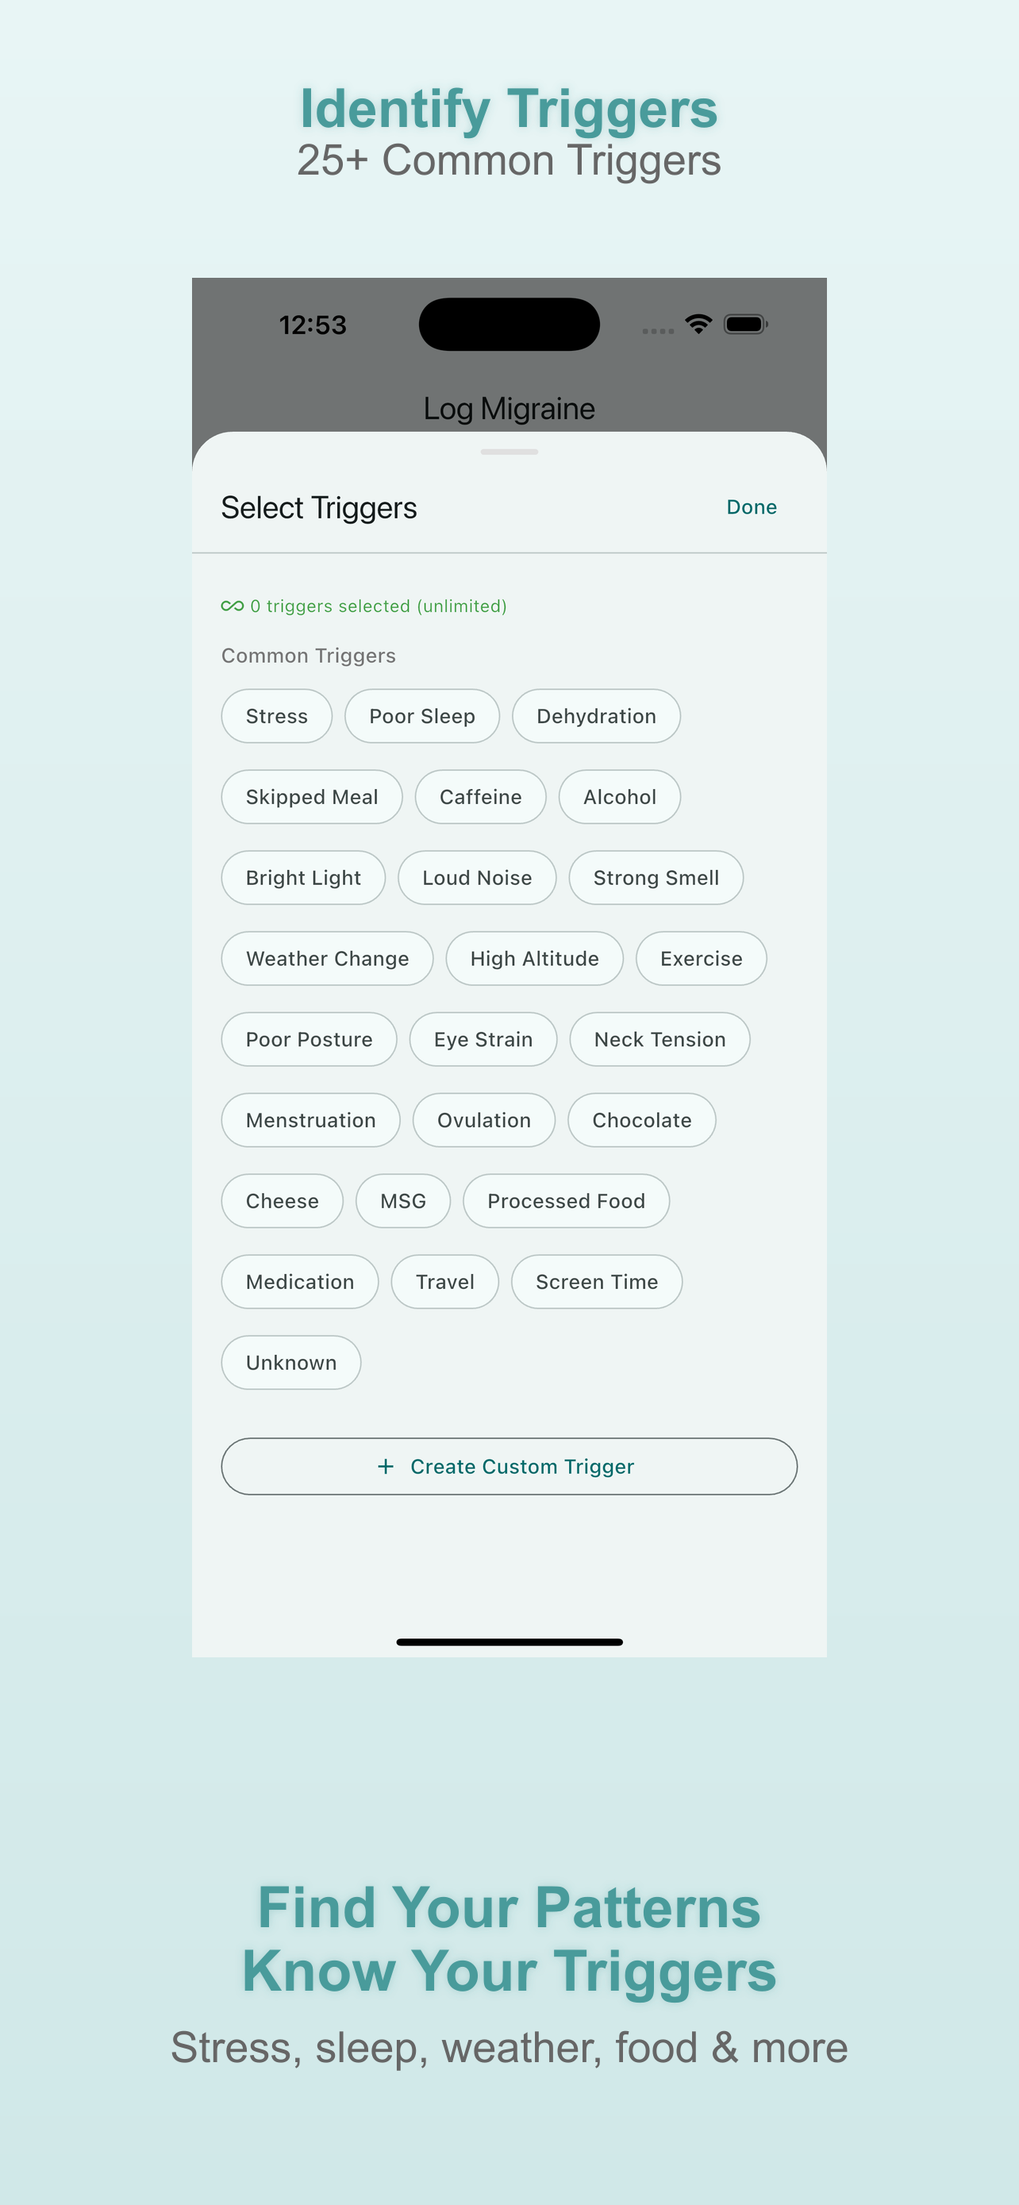Select the MSG trigger chip
The height and width of the screenshot is (2205, 1019).
403,1201
